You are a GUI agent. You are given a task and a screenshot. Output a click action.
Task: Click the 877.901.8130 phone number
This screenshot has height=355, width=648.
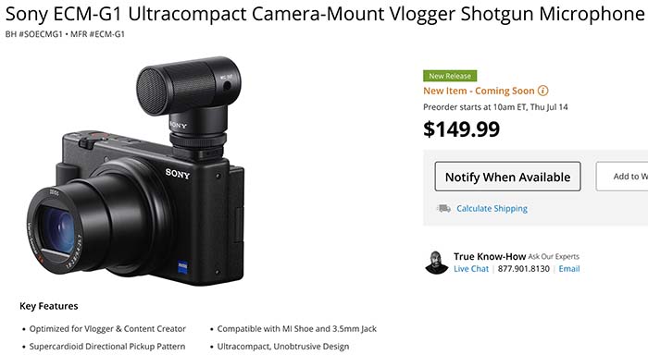pos(524,269)
